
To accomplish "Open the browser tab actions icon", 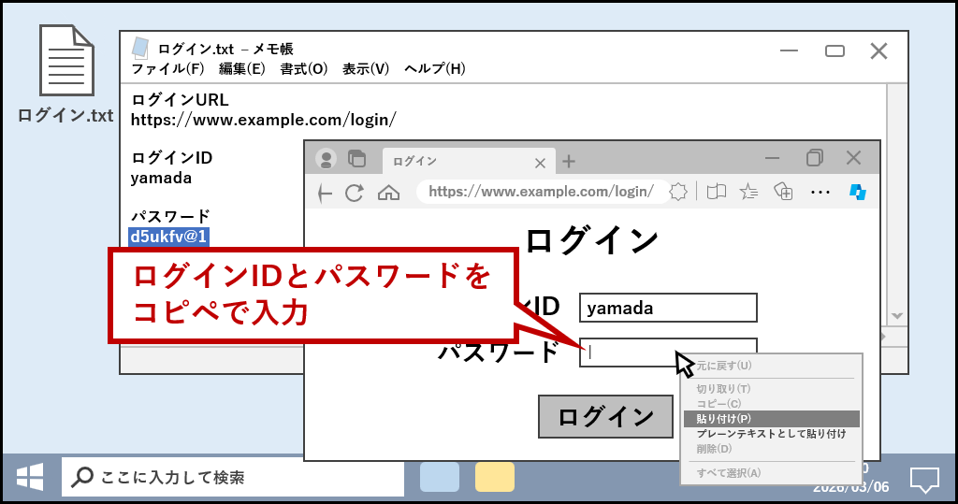I will coord(356,159).
